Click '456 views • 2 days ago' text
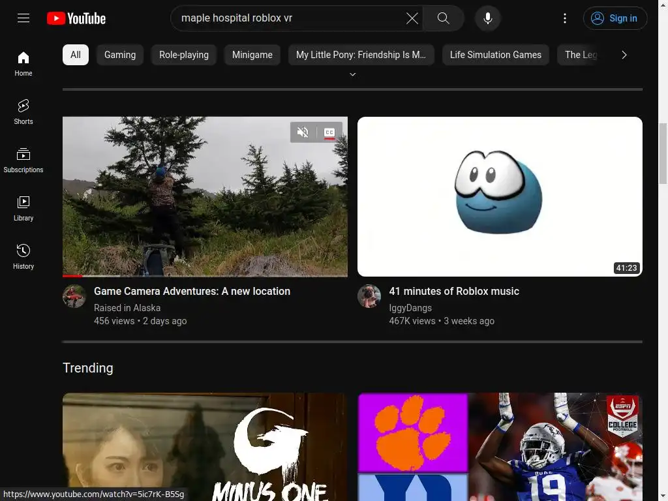Image resolution: width=668 pixels, height=501 pixels. click(140, 321)
